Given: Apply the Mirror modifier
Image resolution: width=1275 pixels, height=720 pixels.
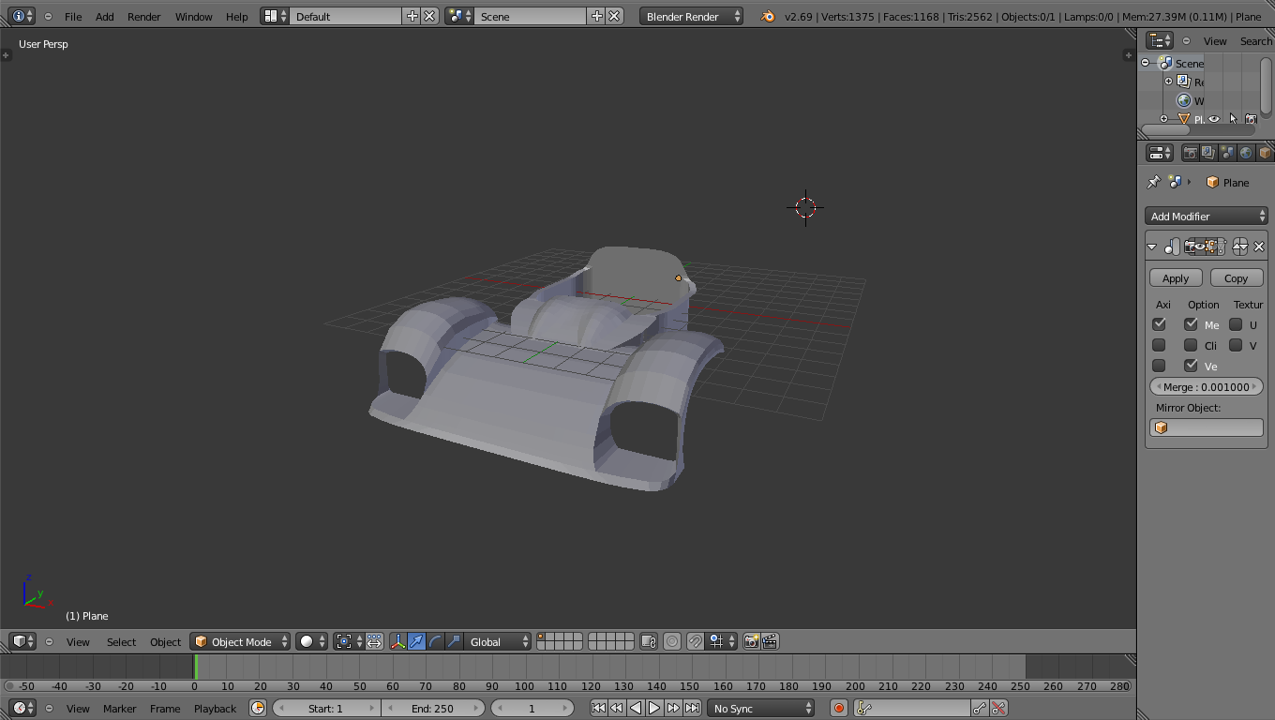Looking at the screenshot, I should point(1176,277).
